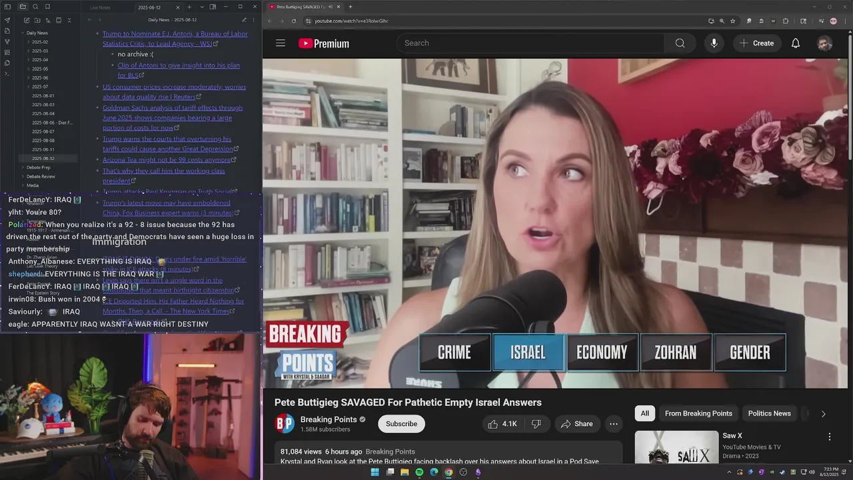Click YouTube Premium logo
Viewport: 853px width, 480px height.
coord(324,43)
